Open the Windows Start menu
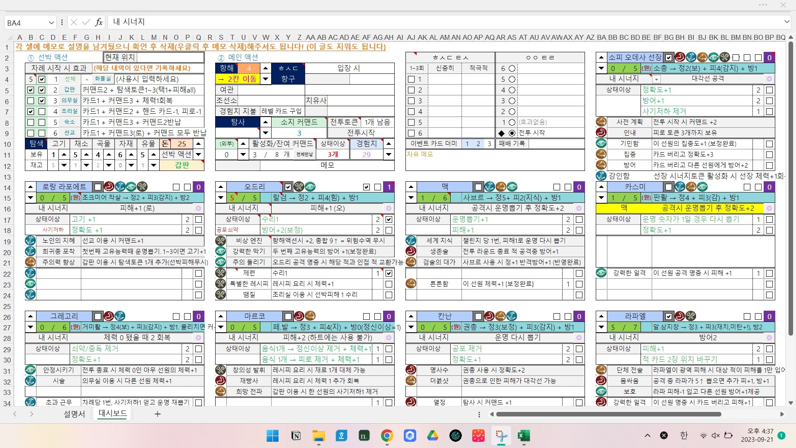The image size is (796, 448). point(273,436)
